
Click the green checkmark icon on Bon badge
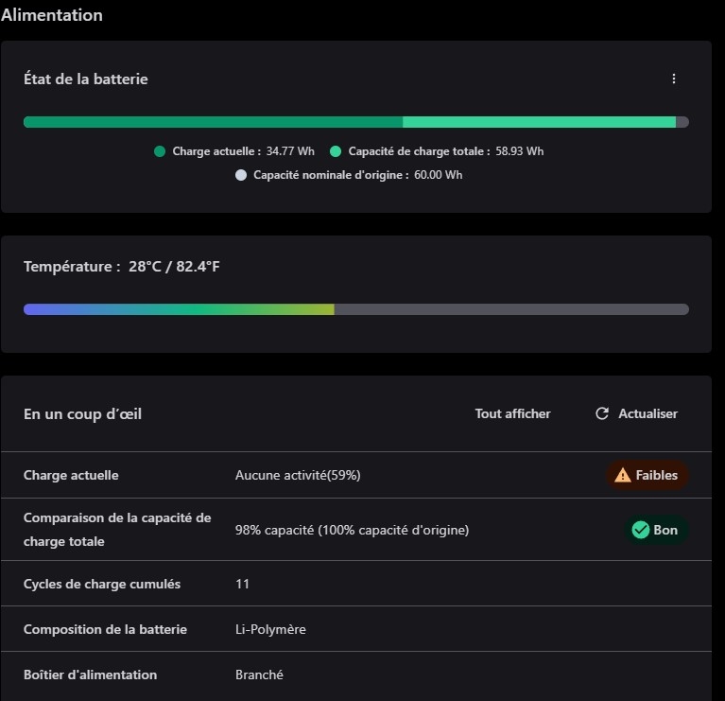(640, 530)
